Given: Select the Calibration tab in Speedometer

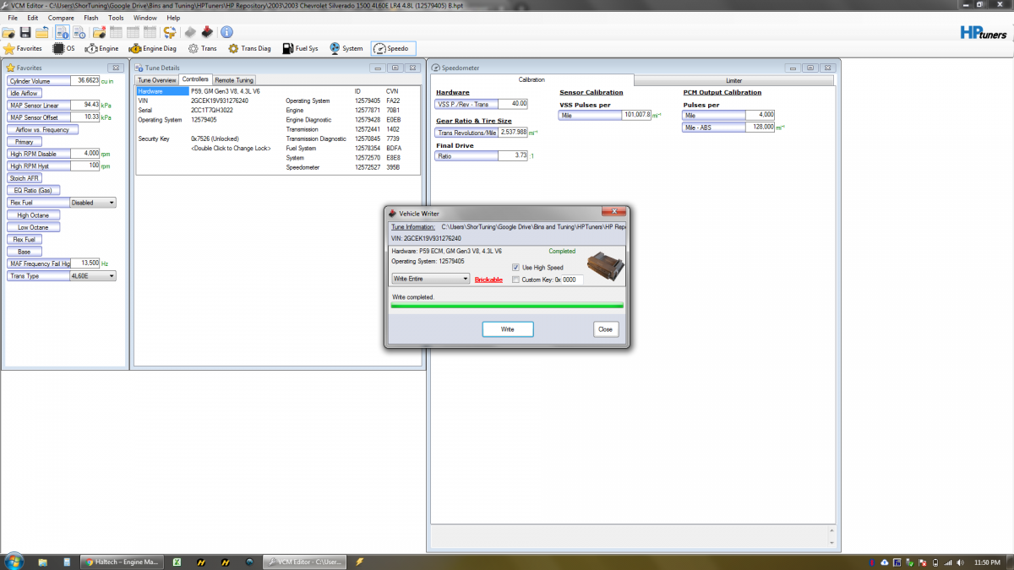Looking at the screenshot, I should pyautogui.click(x=532, y=80).
